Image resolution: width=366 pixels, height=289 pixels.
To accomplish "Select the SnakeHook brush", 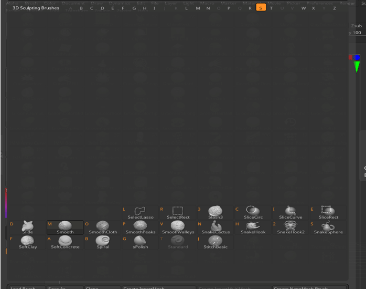I will pos(253,228).
